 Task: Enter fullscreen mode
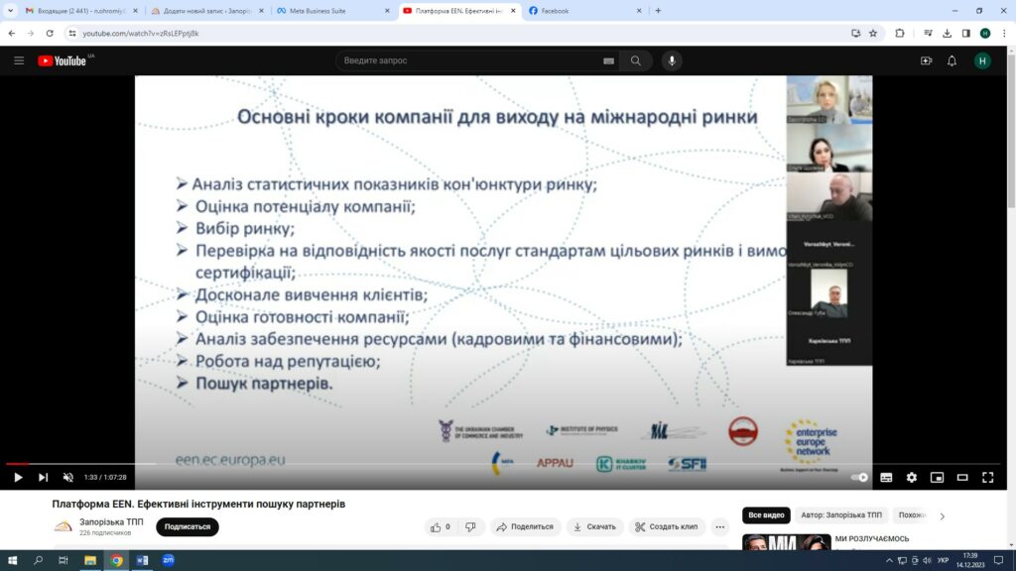[x=987, y=478]
